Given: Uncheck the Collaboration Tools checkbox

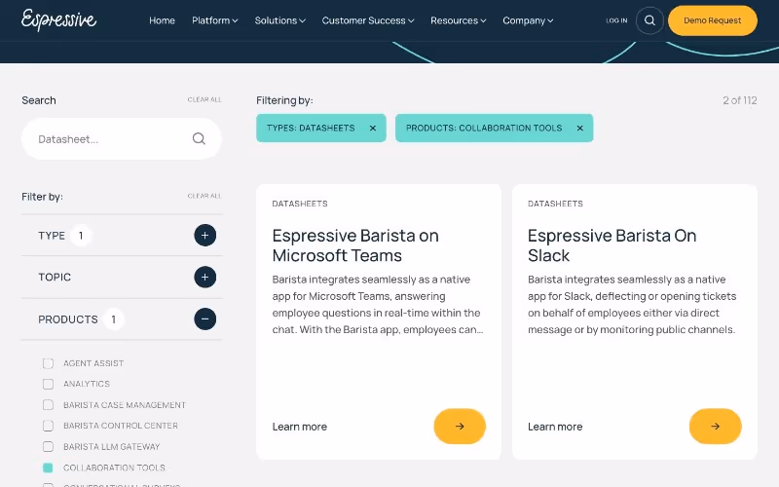Looking at the screenshot, I should 48,468.
